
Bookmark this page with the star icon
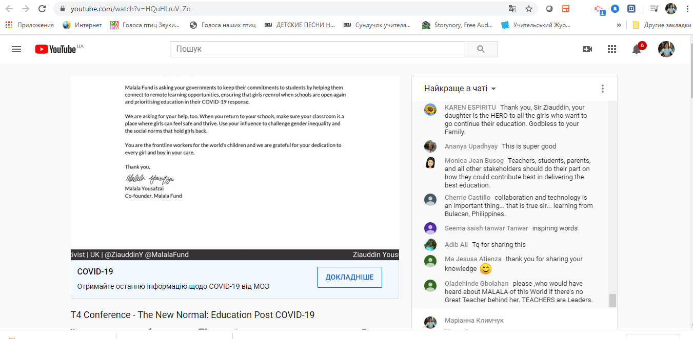(x=528, y=9)
